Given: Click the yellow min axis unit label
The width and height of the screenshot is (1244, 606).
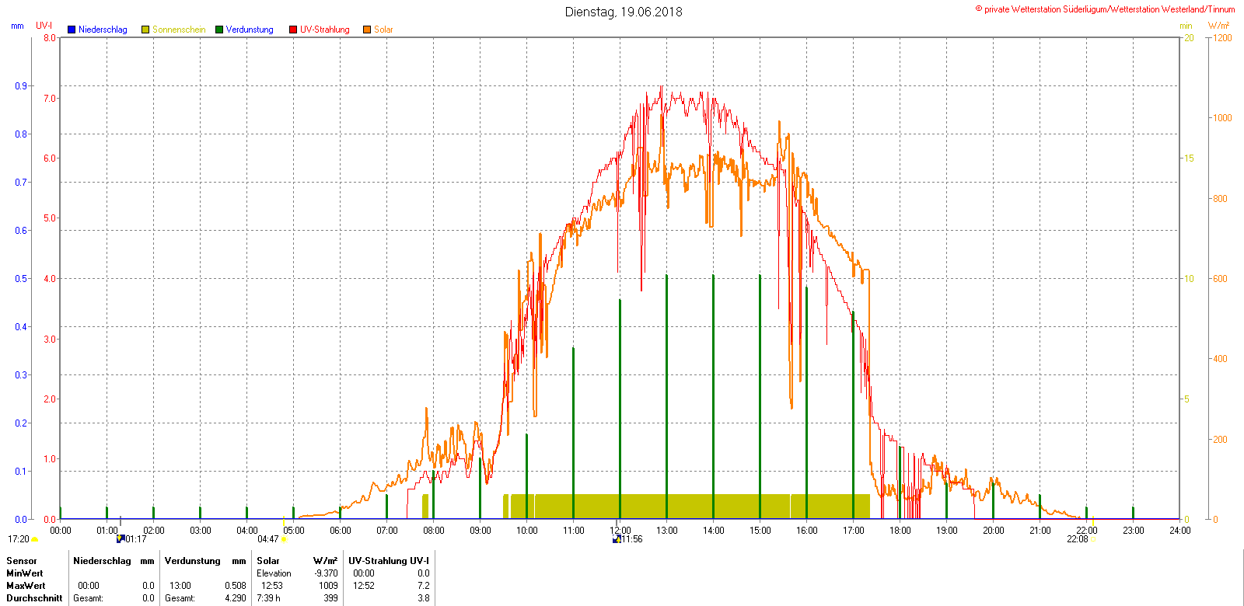Looking at the screenshot, I should [x=1186, y=26].
